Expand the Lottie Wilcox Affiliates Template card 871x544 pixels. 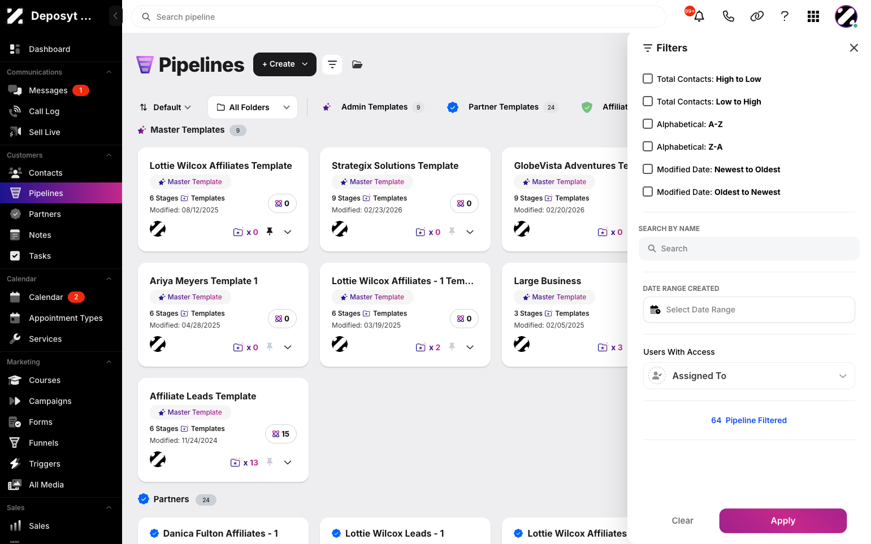[288, 232]
